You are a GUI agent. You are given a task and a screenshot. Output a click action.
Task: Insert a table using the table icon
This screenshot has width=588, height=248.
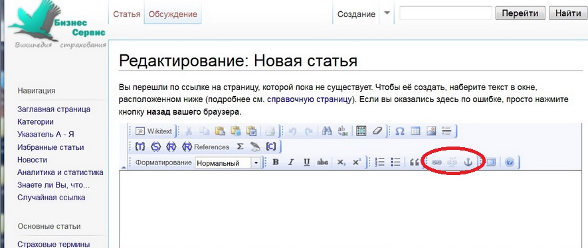click(415, 131)
